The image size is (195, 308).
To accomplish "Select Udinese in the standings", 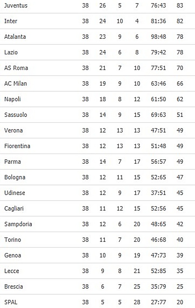I will point(15,193).
